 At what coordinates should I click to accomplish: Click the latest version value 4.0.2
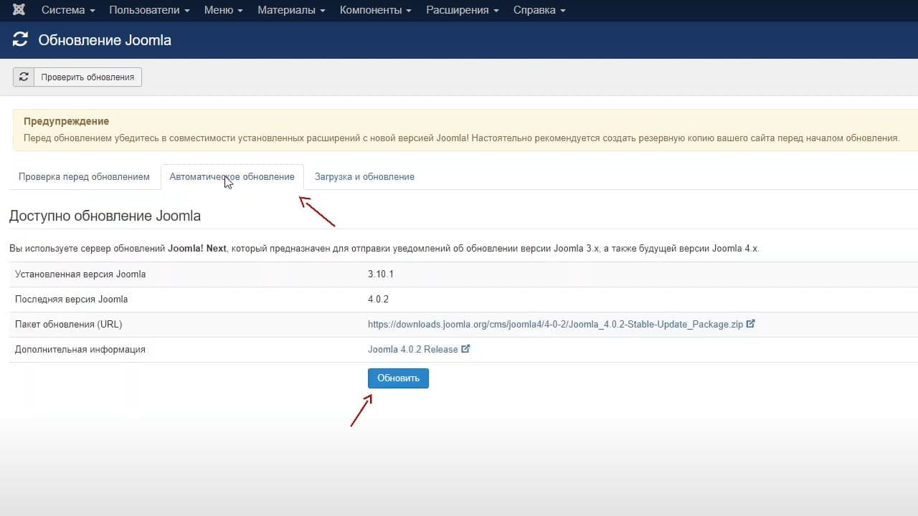pyautogui.click(x=378, y=299)
